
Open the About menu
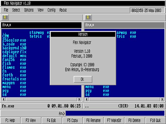click(x=63, y=10)
